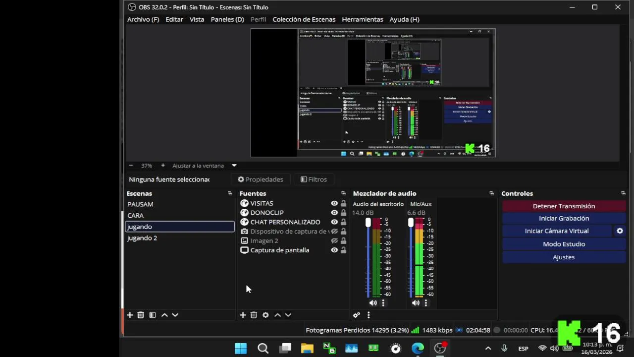Click Ajustar a la ventana label

198,166
